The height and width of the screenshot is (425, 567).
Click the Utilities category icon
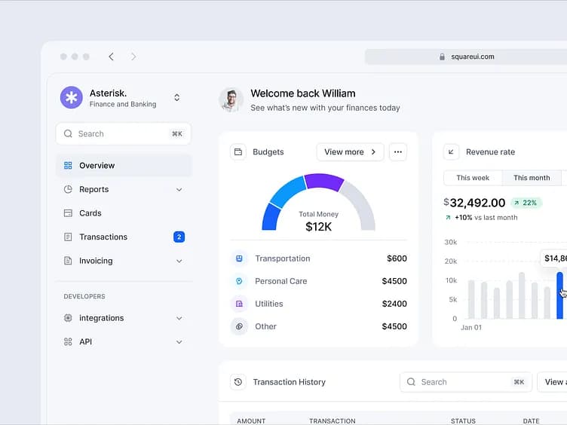pos(239,304)
